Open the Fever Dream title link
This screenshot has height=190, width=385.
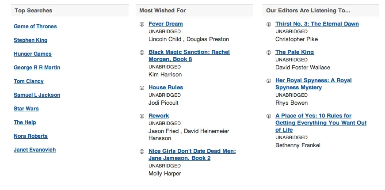coord(165,24)
